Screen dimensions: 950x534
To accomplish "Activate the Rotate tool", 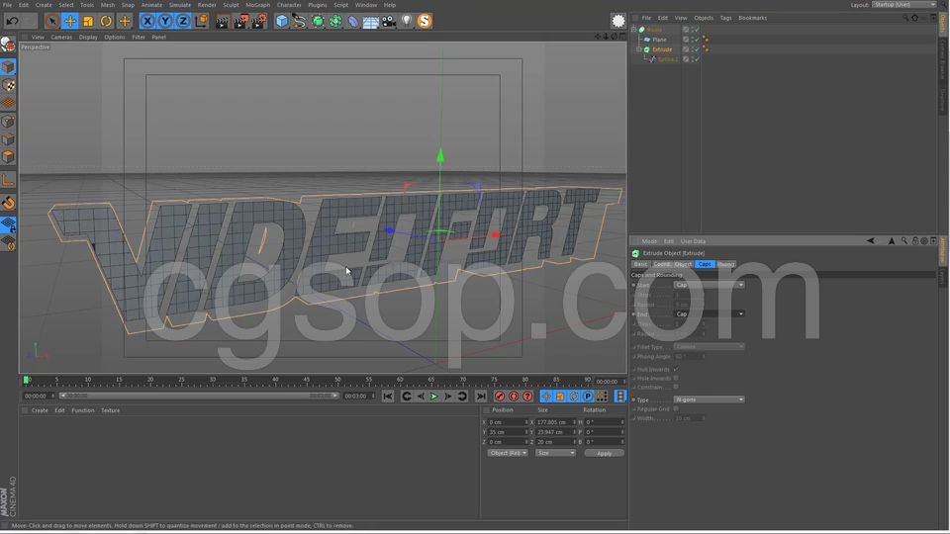I will 106,21.
